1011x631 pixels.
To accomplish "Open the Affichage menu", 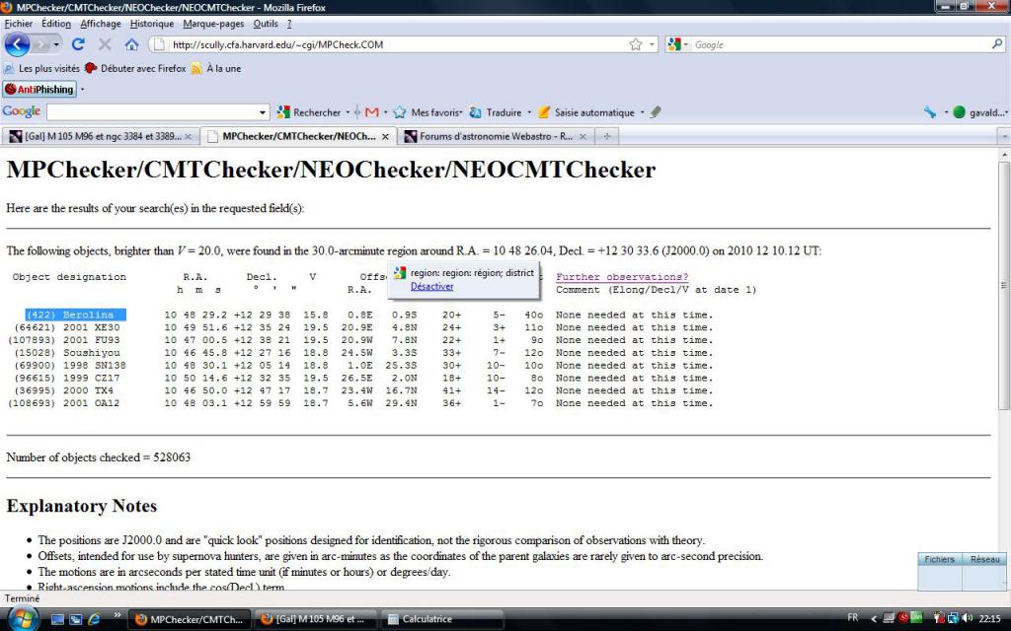I will click(x=101, y=24).
